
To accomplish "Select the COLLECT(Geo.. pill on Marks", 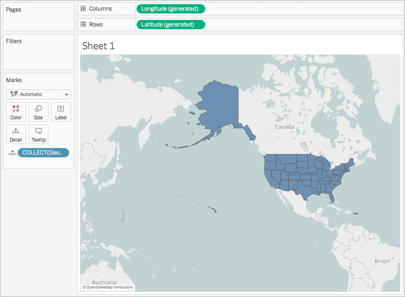I will coord(43,153).
